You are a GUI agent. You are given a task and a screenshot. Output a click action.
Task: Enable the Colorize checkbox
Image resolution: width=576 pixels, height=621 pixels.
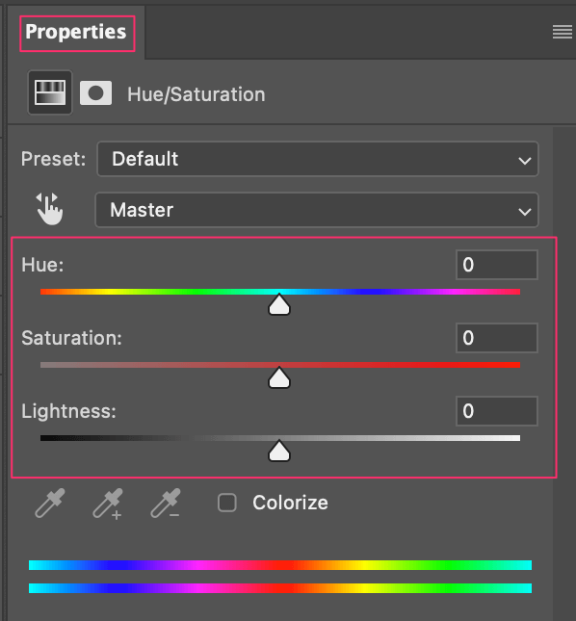click(227, 503)
